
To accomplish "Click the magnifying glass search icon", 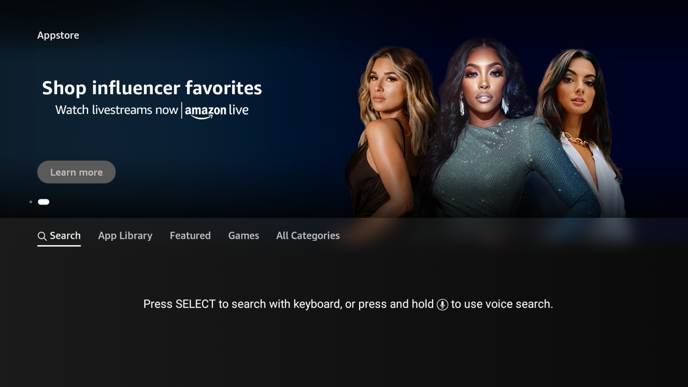I will click(42, 236).
